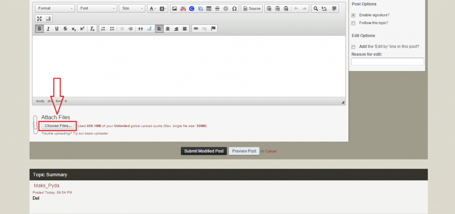Open Find with the magnifier icon
Screen dimensions: 455x214
click(316, 8)
